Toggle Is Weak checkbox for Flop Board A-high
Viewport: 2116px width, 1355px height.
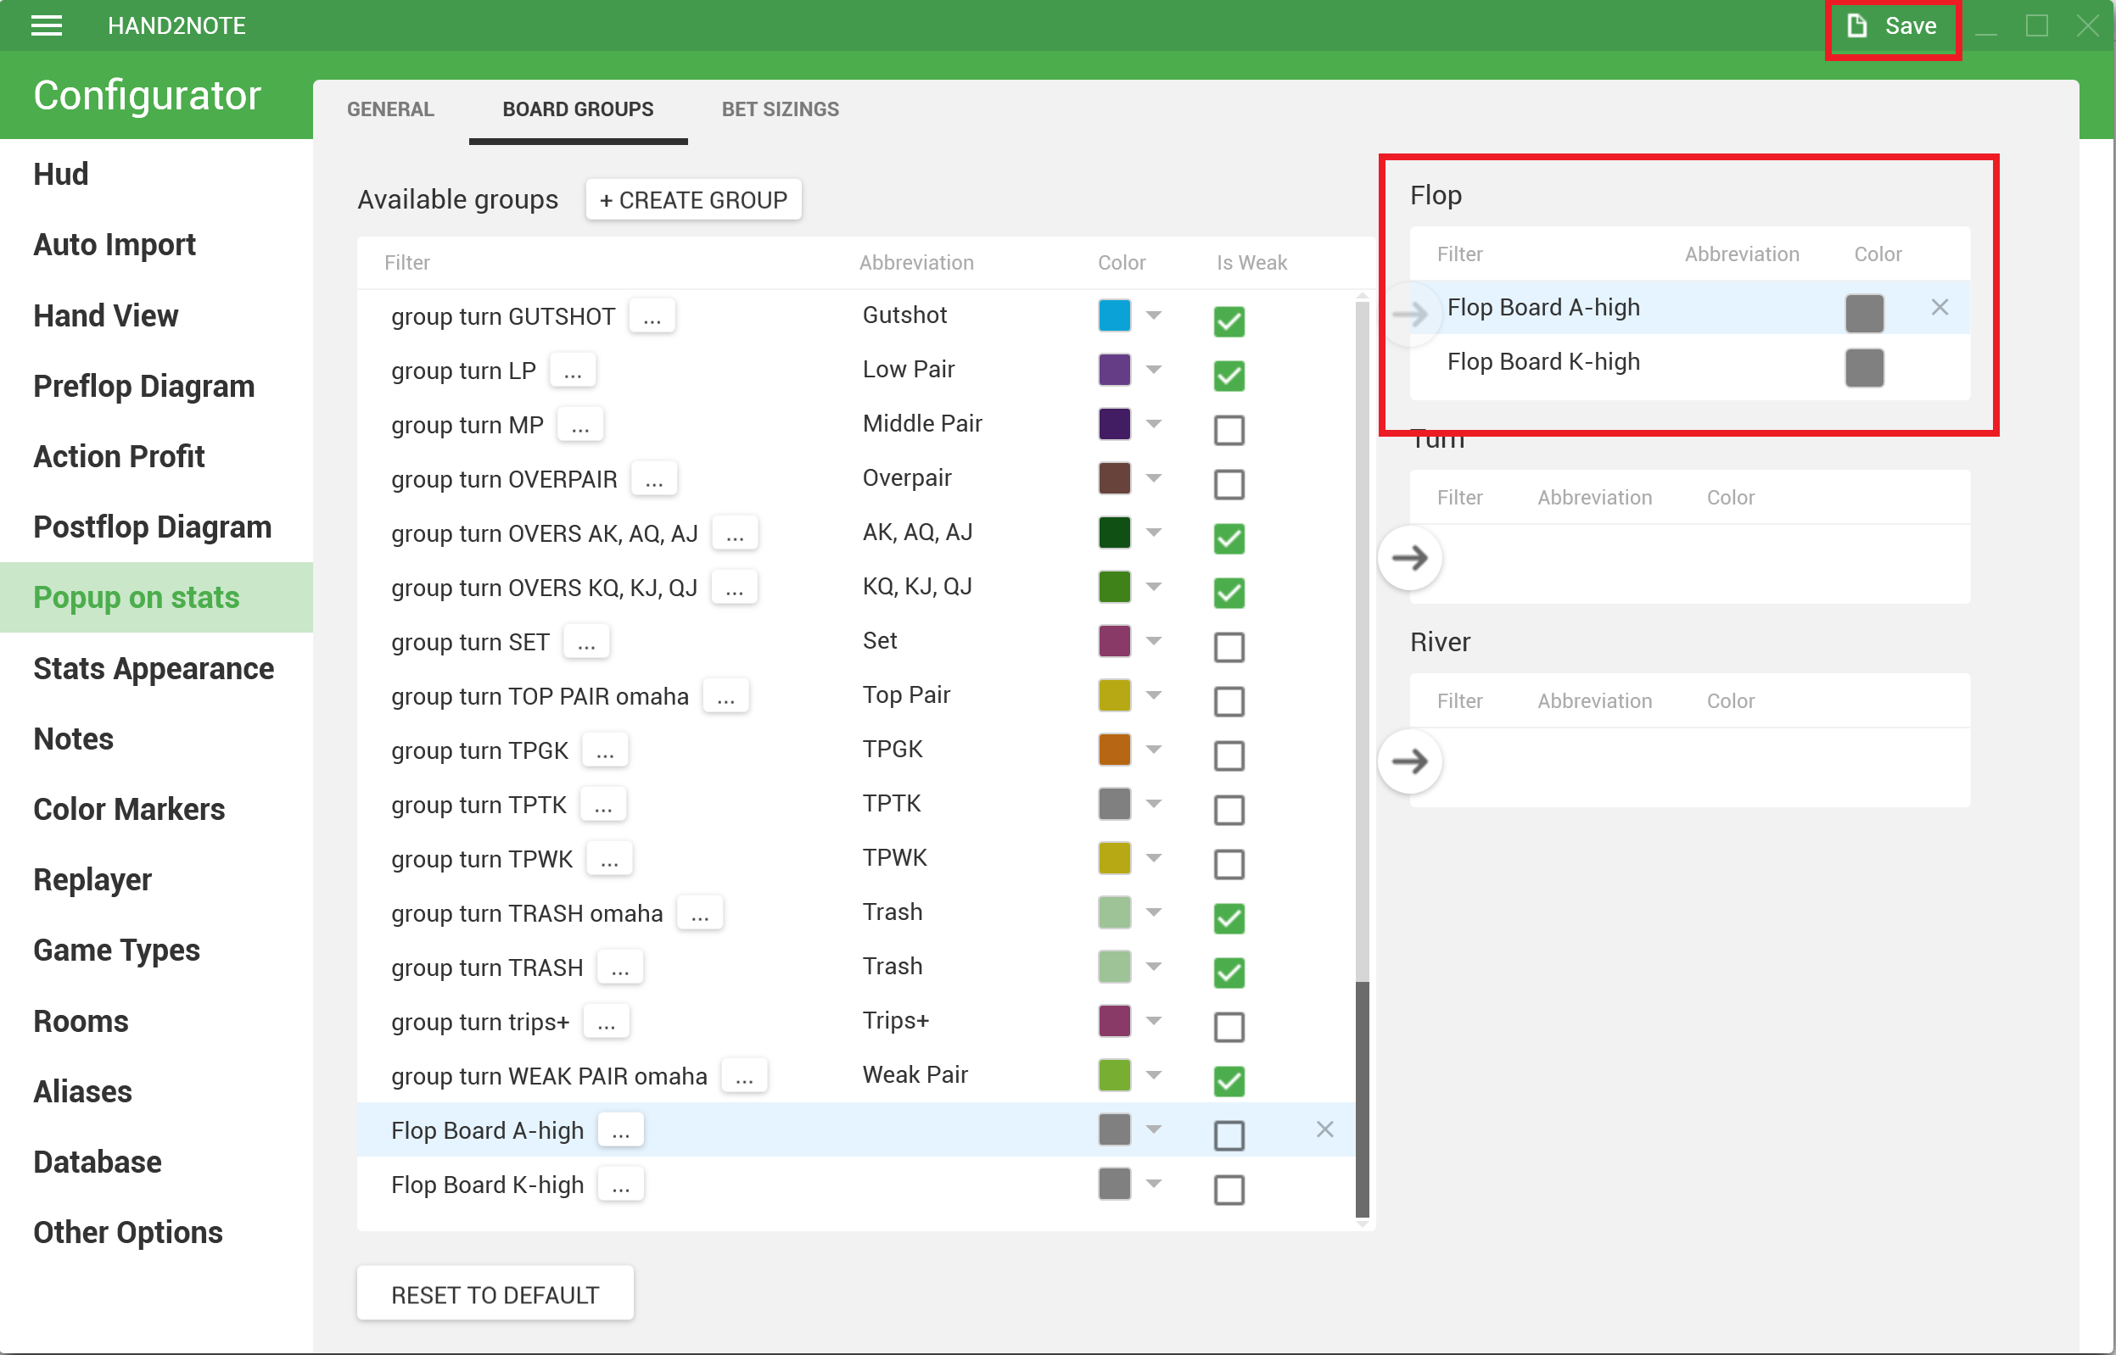(x=1229, y=1131)
